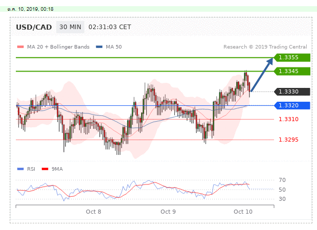Click the blue RSI legend swatch
The image size is (317, 230).
click(x=20, y=169)
